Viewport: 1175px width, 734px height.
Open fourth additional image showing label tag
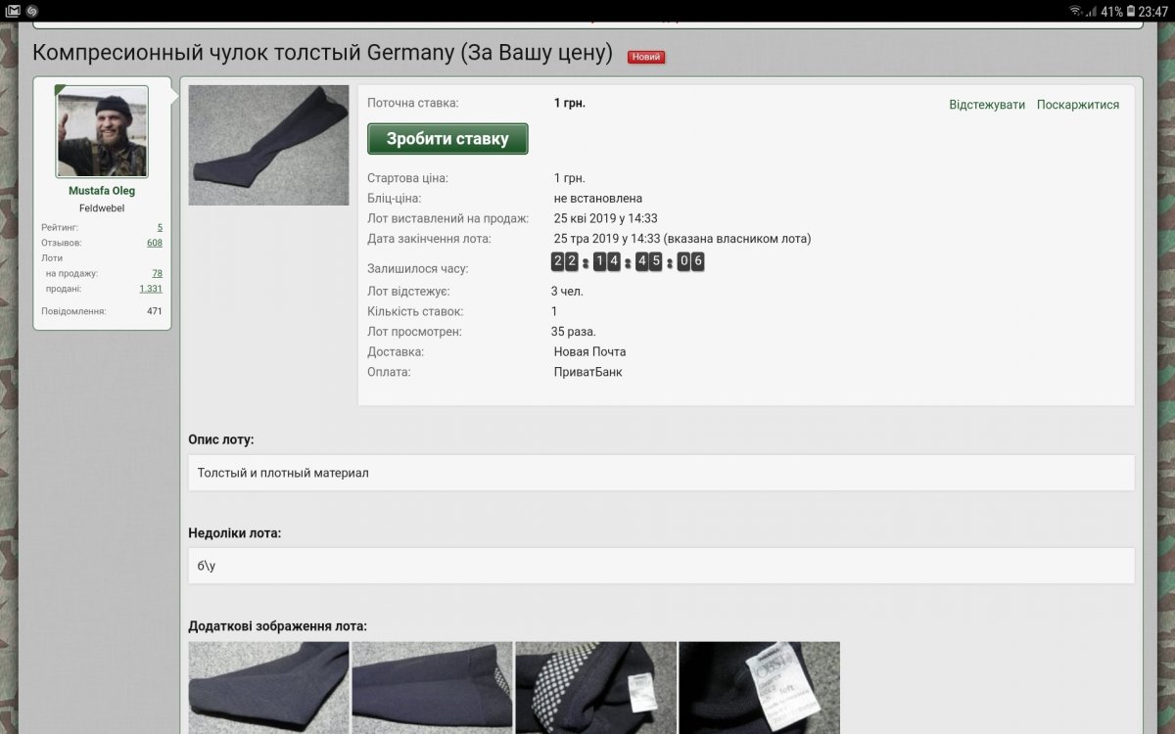759,688
